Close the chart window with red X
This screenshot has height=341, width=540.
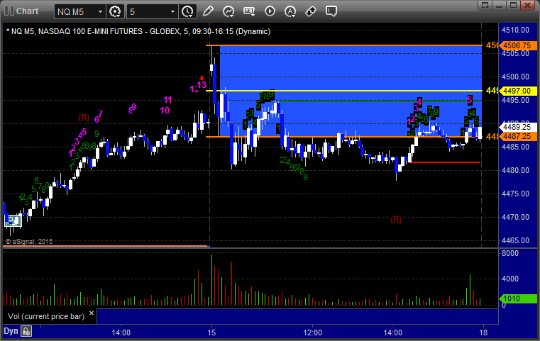527,5
